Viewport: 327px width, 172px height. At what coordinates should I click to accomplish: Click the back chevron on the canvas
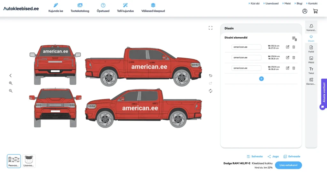click(11, 75)
